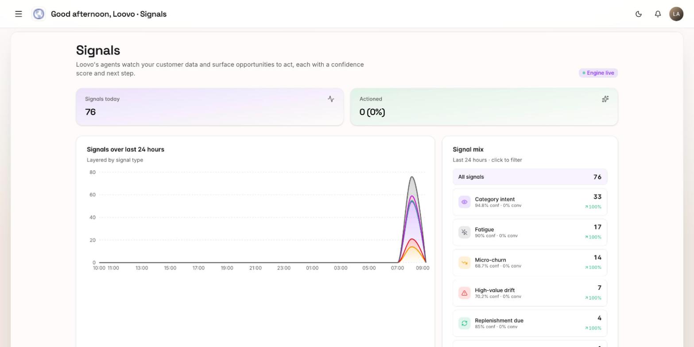Click the Signal mix panel title
The height and width of the screenshot is (347, 694).
click(x=468, y=150)
